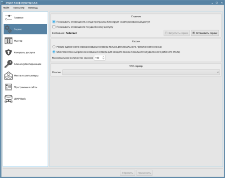Open the Места и компьютеры house icon

pyautogui.click(x=9, y=76)
